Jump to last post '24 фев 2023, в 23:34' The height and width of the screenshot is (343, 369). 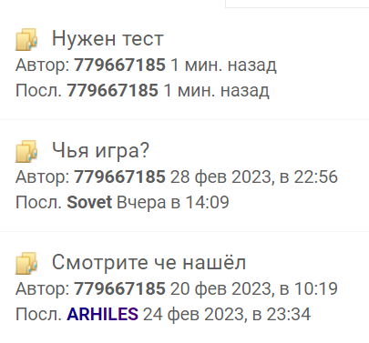[227, 314]
